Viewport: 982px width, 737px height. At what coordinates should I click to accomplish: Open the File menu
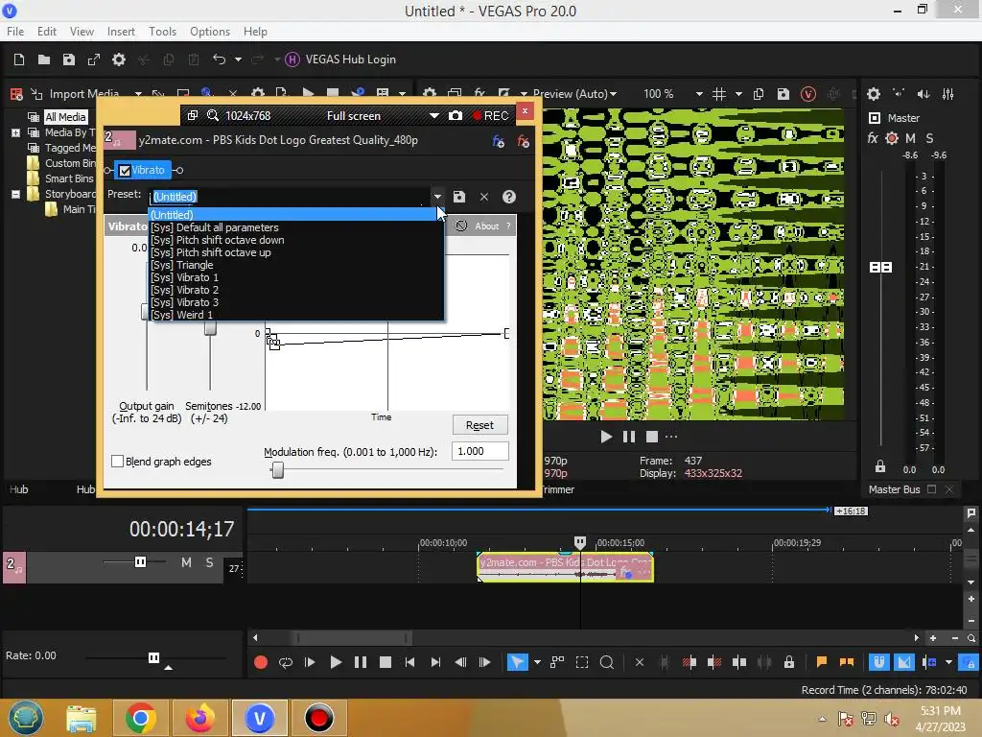(x=15, y=32)
